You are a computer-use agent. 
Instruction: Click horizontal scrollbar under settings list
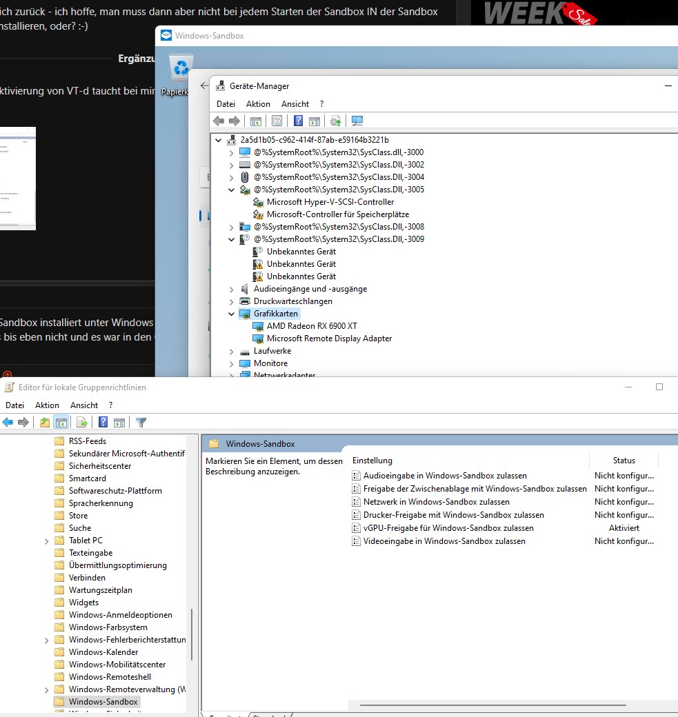pyautogui.click(x=492, y=705)
